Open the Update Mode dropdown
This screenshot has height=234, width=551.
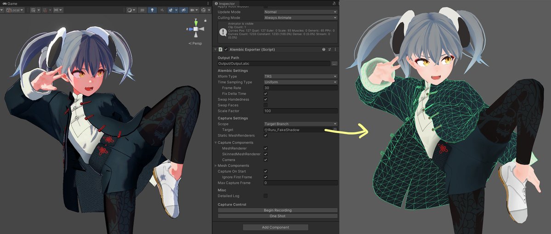(x=301, y=12)
